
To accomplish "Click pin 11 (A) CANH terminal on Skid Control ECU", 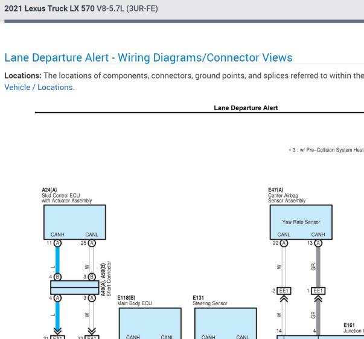I will 57,243.
